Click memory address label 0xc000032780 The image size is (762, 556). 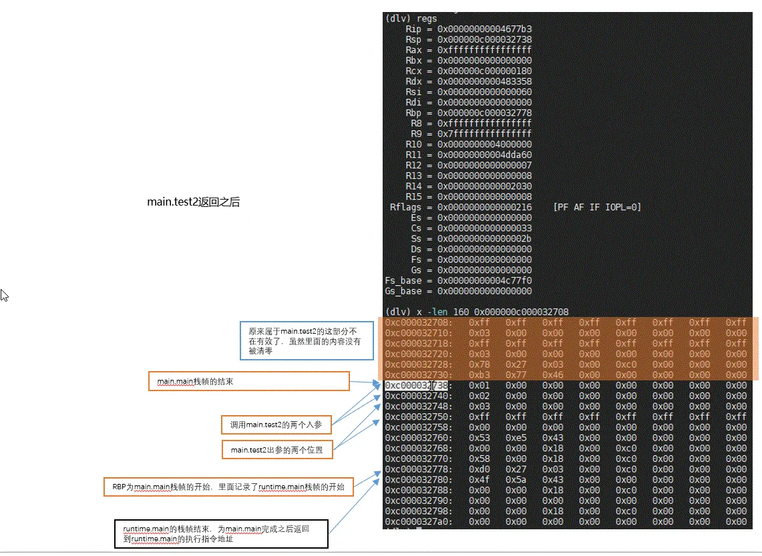[x=419, y=480]
